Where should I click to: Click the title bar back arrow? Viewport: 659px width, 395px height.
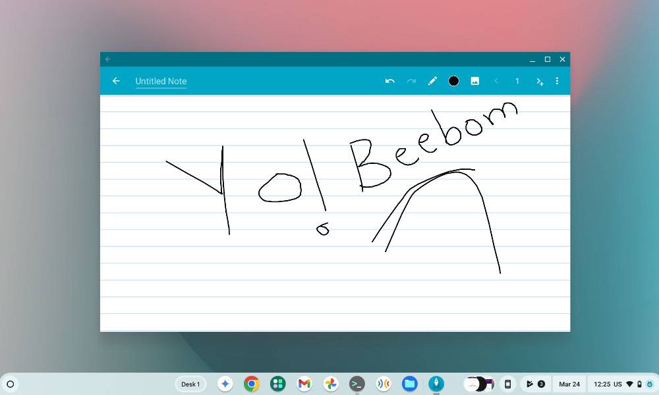107,59
